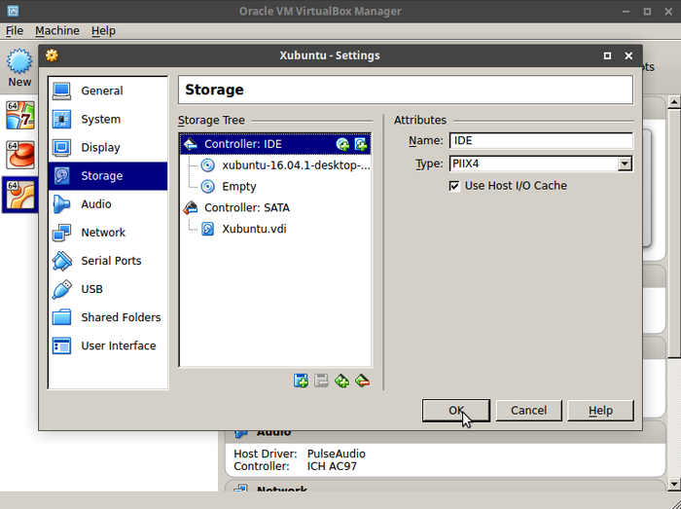Go to Display settings
The image size is (681, 509).
108,148
